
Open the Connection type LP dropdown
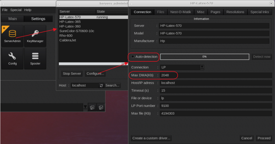coord(202,67)
